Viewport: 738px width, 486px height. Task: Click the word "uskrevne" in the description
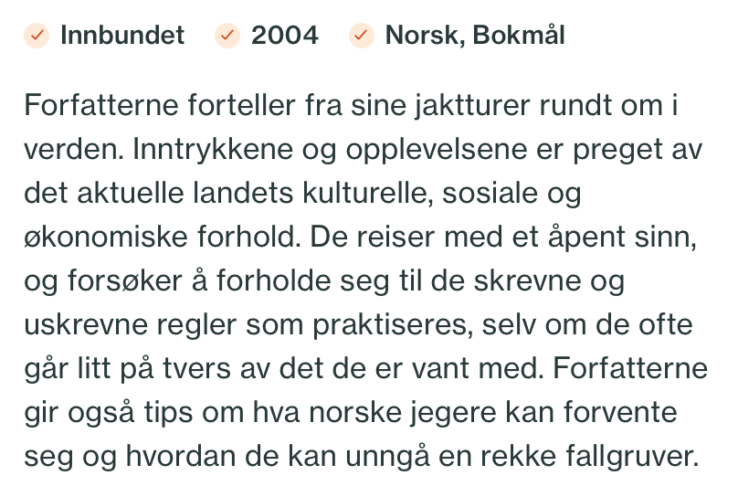[85, 325]
